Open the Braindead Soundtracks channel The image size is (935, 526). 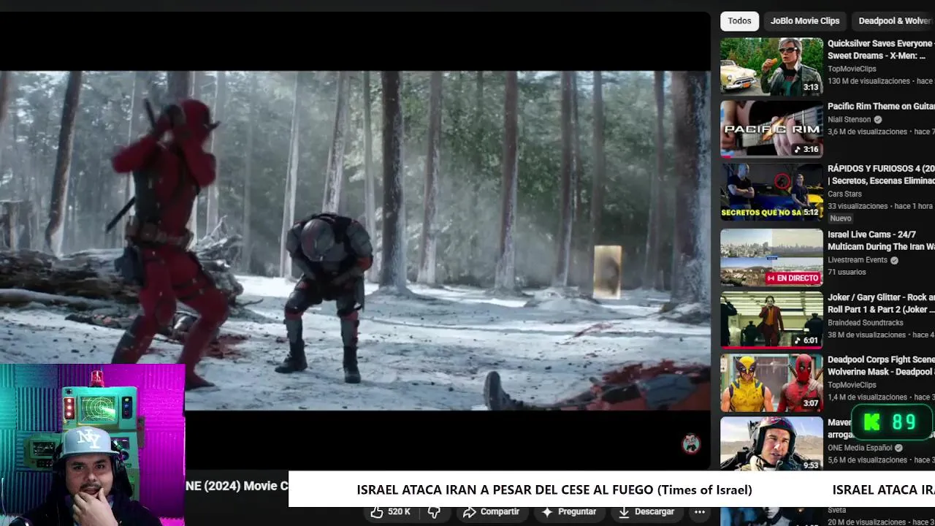coord(866,323)
